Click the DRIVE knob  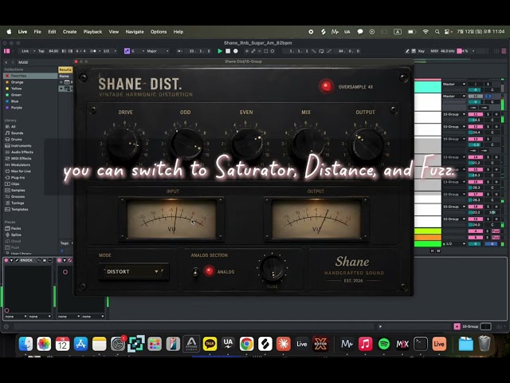pyautogui.click(x=124, y=144)
